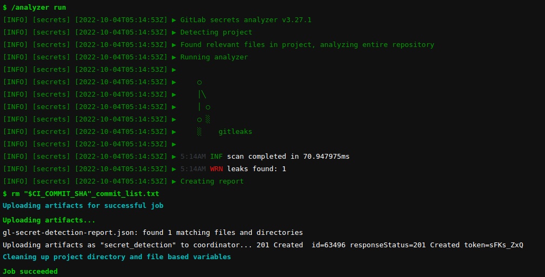Click "Uploading artifacts for successful job" heading
The image size is (545, 277).
(x=83, y=206)
